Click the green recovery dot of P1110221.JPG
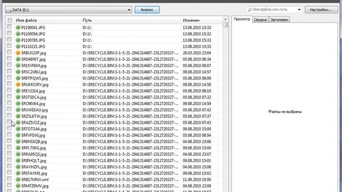342x192 pixels. tap(18, 46)
